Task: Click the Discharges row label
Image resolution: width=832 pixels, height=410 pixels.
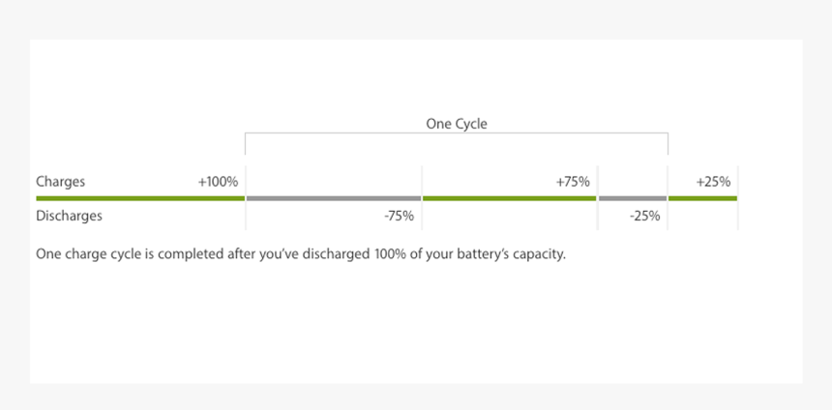Action: click(69, 216)
